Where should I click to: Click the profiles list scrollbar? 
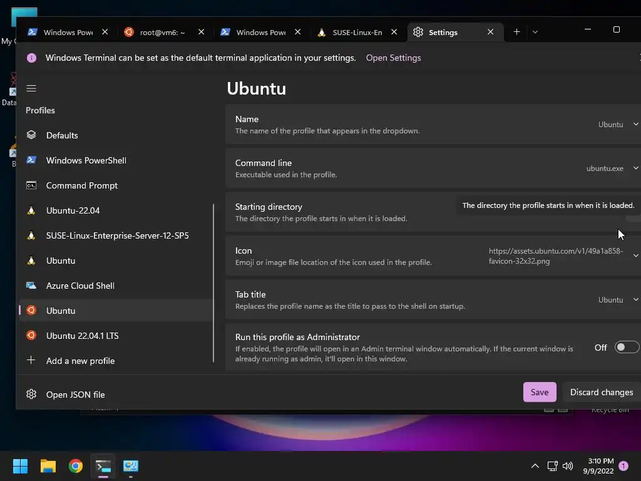[x=213, y=283]
